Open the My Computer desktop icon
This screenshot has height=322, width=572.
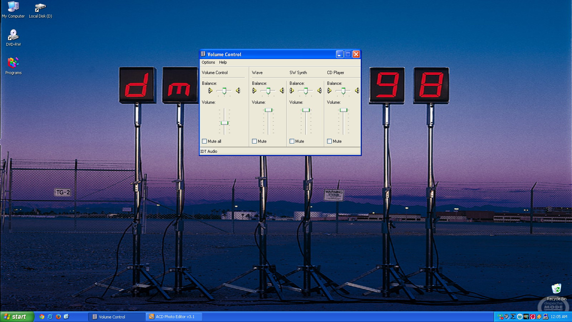point(13,10)
